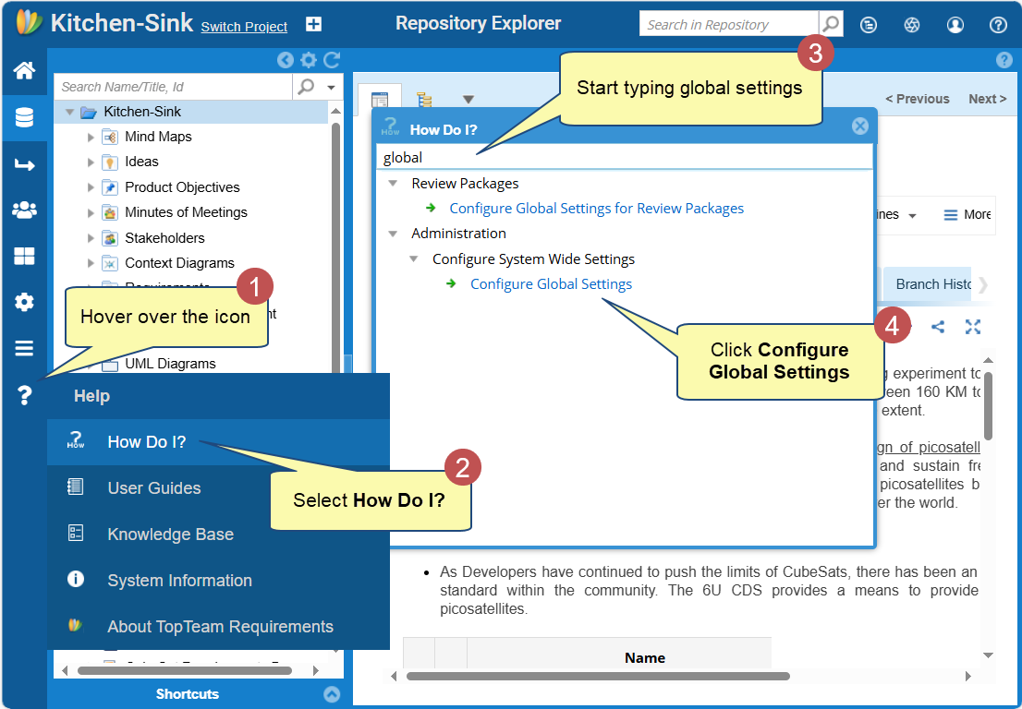Select How Do I? in Help menu
Viewport: 1022px width, 709px height.
(x=218, y=442)
